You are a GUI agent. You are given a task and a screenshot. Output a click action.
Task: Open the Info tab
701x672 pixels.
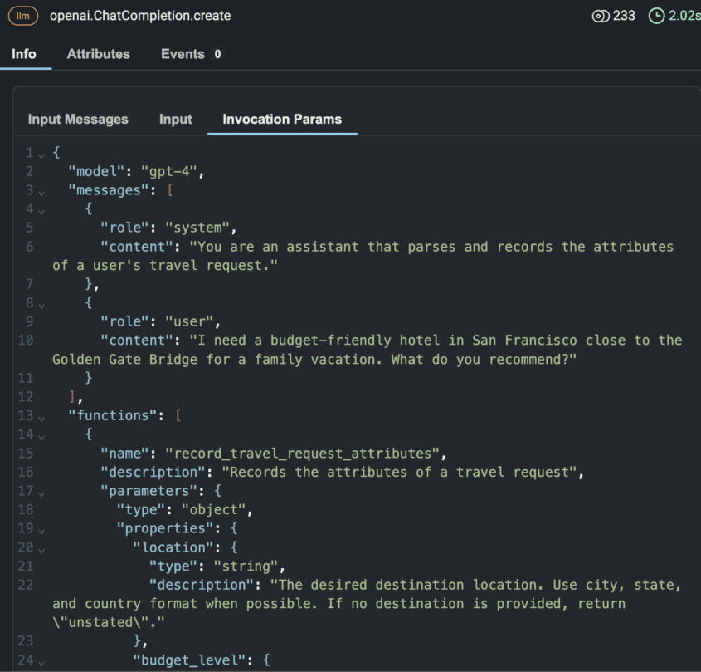tap(24, 54)
